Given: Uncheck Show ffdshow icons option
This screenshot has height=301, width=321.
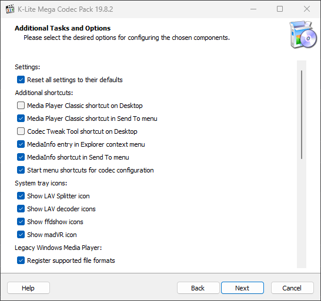Looking at the screenshot, I should tap(21, 222).
